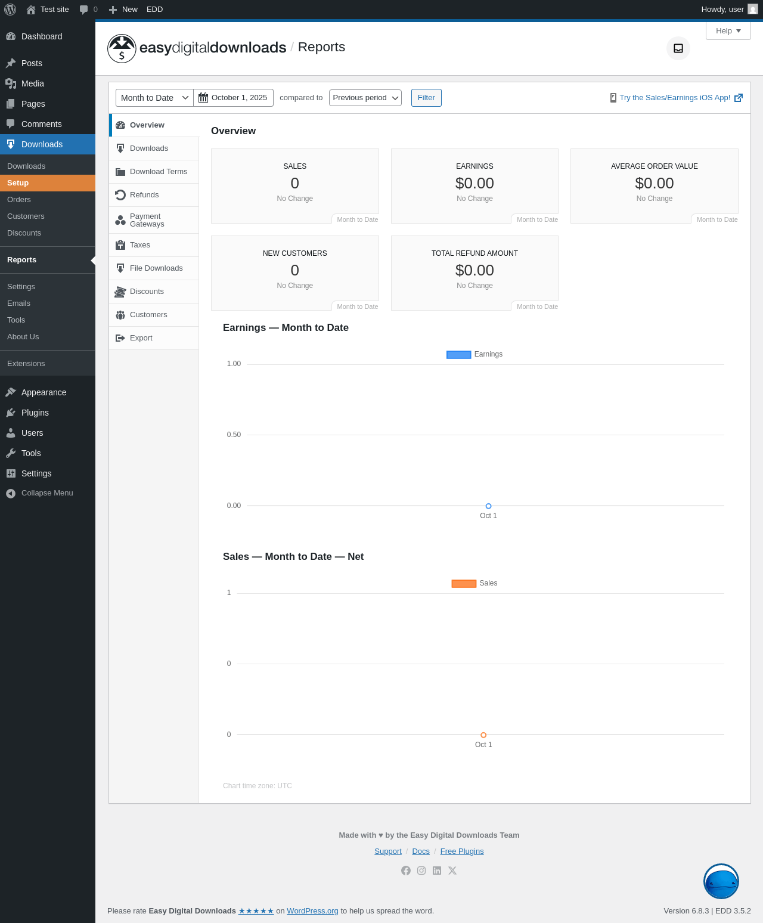Open the Instagram social icon

[421, 871]
